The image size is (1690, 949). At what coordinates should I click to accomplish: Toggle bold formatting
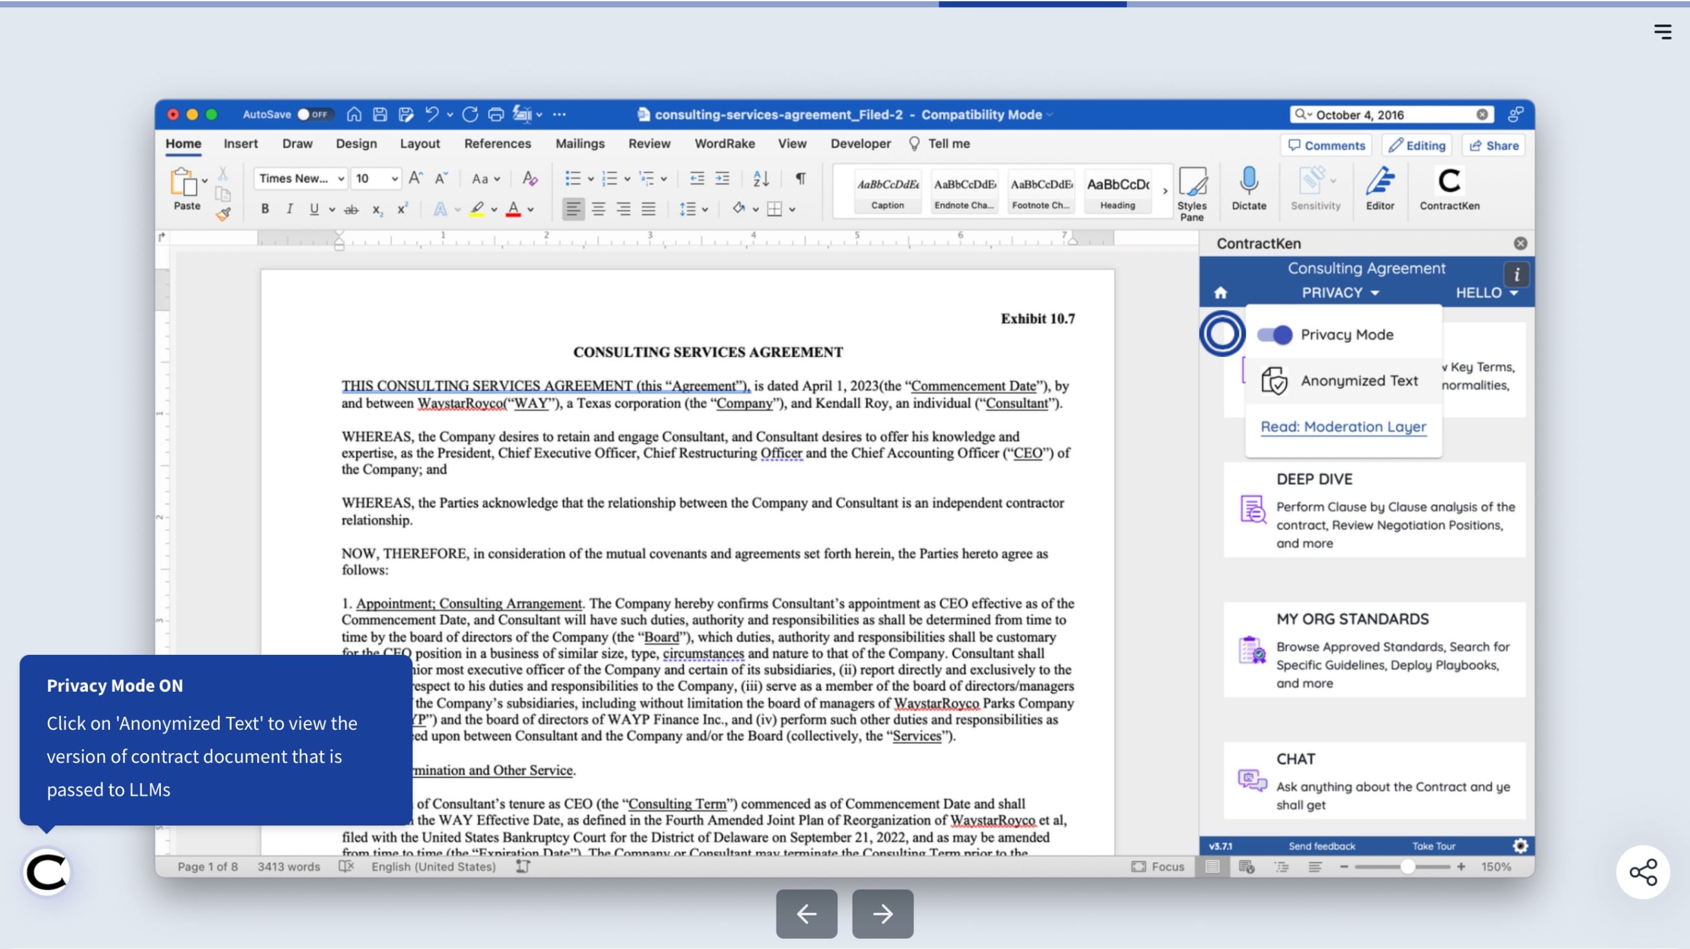click(264, 209)
